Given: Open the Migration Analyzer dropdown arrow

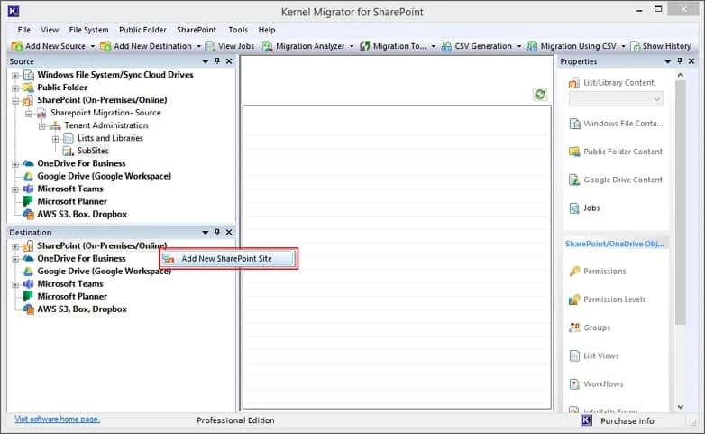Looking at the screenshot, I should pos(352,46).
